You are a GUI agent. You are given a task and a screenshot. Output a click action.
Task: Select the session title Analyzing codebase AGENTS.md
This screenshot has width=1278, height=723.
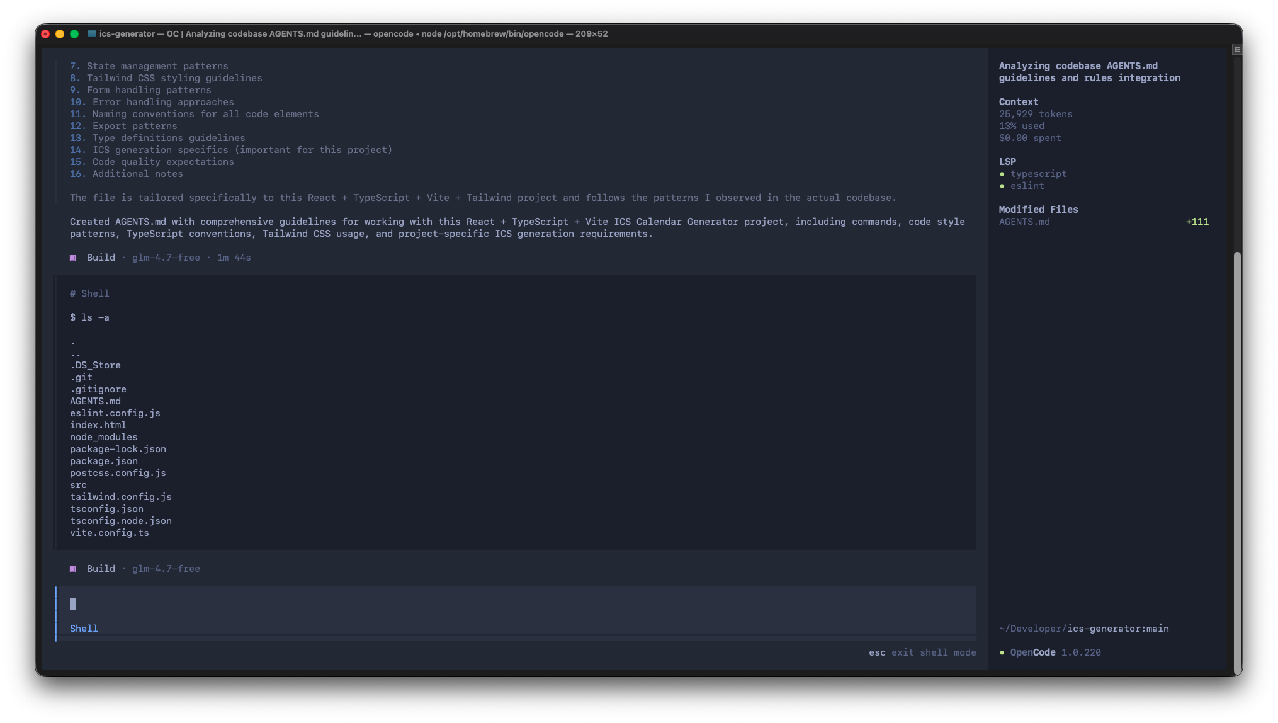click(x=1089, y=72)
